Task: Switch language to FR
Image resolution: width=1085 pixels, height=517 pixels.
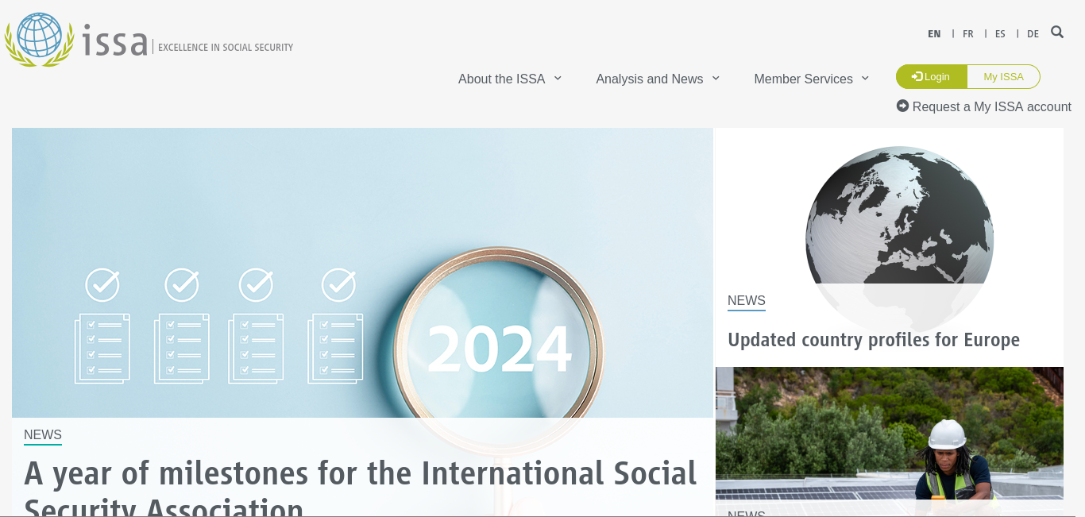Action: [968, 33]
